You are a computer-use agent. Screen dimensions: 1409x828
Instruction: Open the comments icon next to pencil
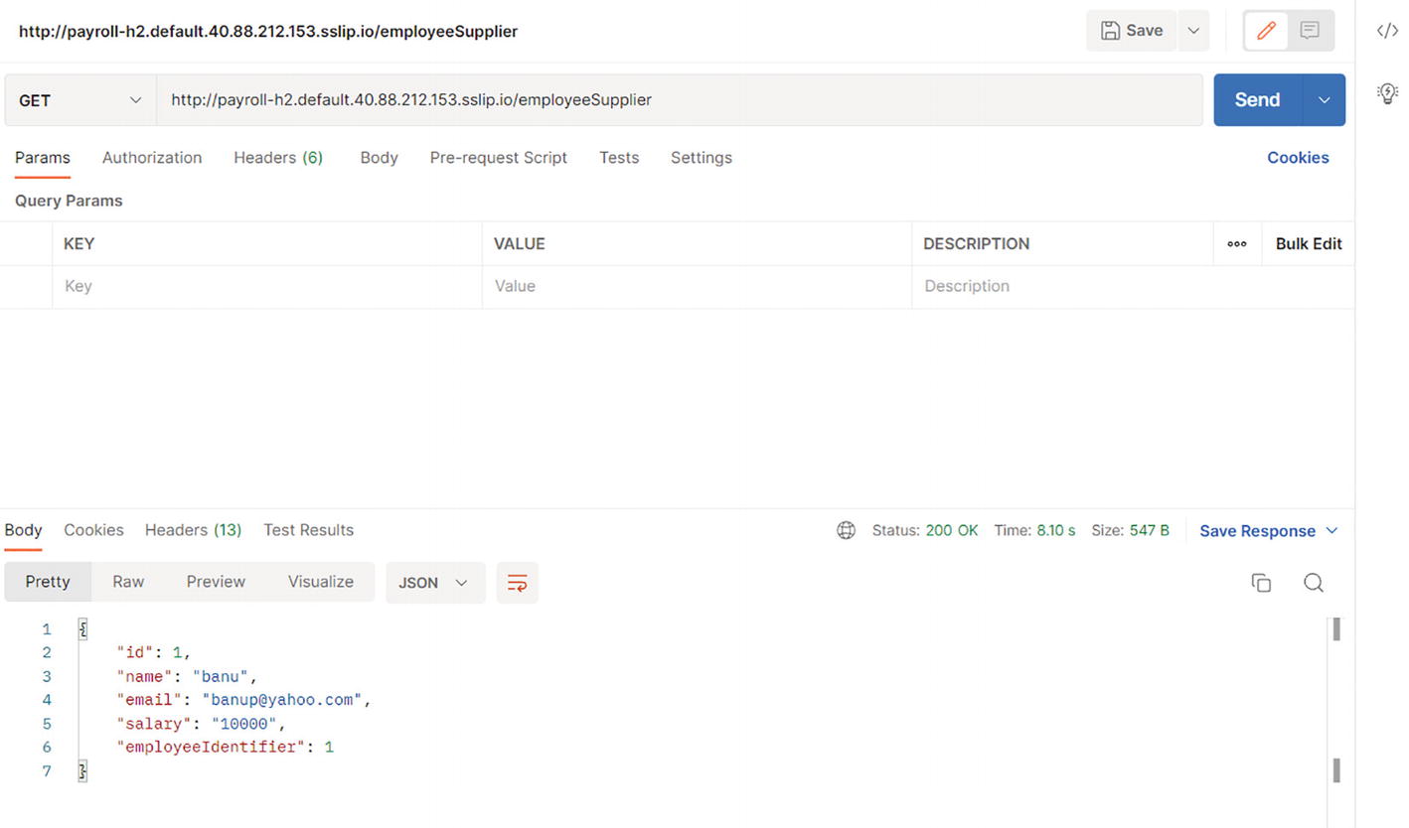[1310, 31]
